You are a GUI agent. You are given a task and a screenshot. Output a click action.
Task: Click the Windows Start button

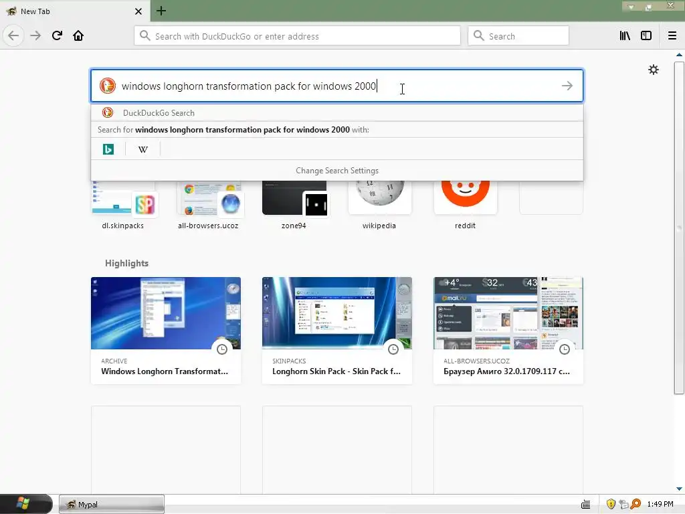[x=26, y=504]
